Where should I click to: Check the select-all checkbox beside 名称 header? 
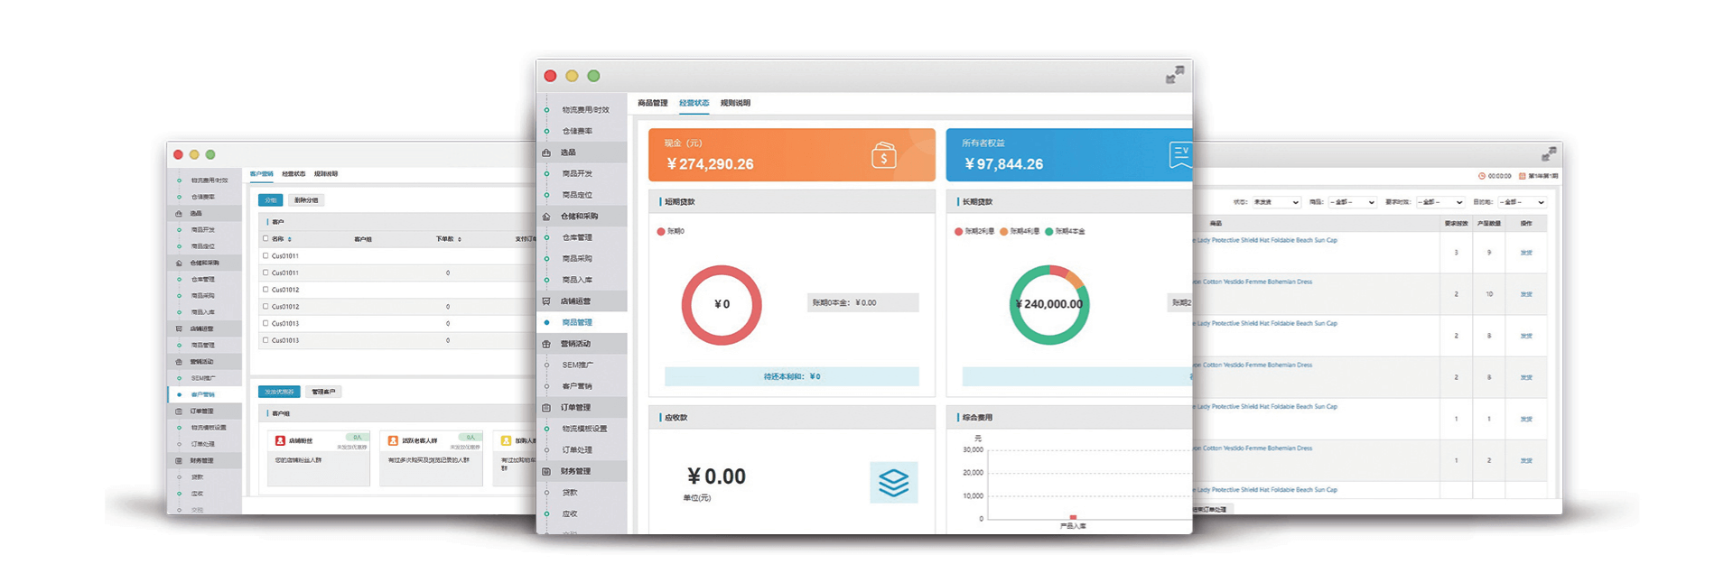[266, 239]
